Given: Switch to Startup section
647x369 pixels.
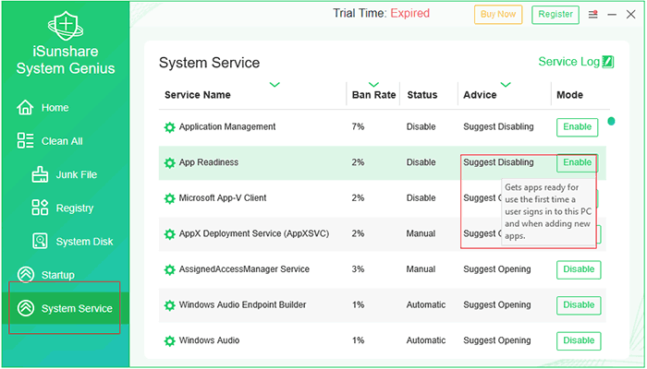Looking at the screenshot, I should pos(57,275).
